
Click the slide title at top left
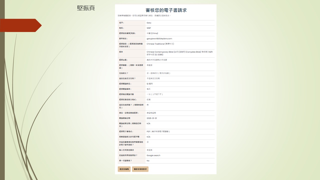click(86, 8)
